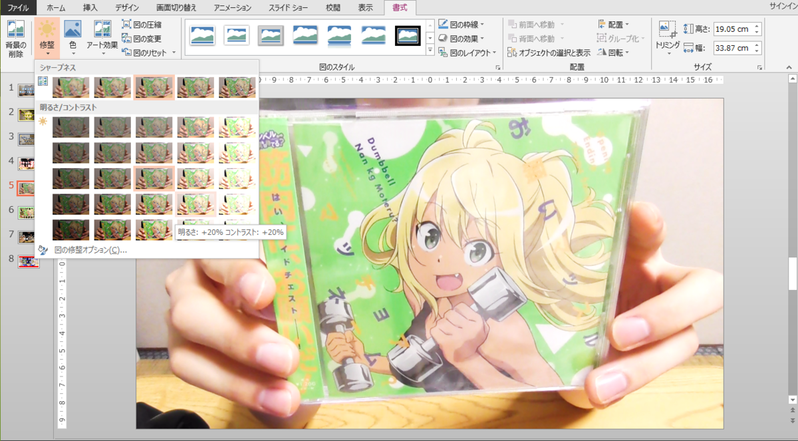Open the アート効果 (artistic effects) gallery
Image resolution: width=798 pixels, height=441 pixels.
click(x=102, y=38)
